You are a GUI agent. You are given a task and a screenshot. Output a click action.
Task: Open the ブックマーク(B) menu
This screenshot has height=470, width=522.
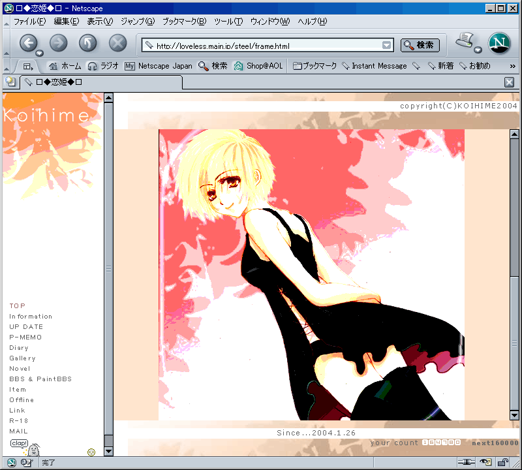coord(185,22)
